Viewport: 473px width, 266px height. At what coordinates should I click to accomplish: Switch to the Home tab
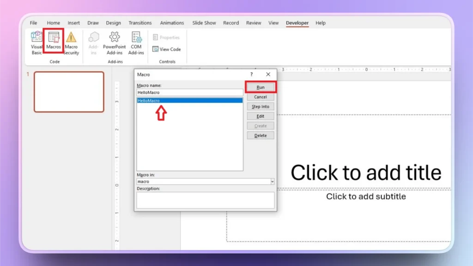point(53,22)
